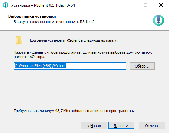The width and height of the screenshot is (169, 133).
Task: Click the RSclient installer icon in title bar
Action: tap(6, 5)
